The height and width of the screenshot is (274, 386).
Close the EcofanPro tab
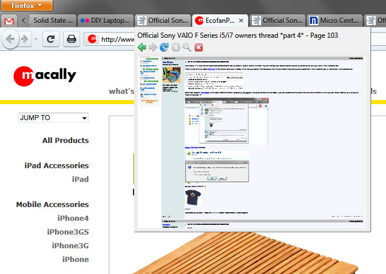tap(241, 21)
